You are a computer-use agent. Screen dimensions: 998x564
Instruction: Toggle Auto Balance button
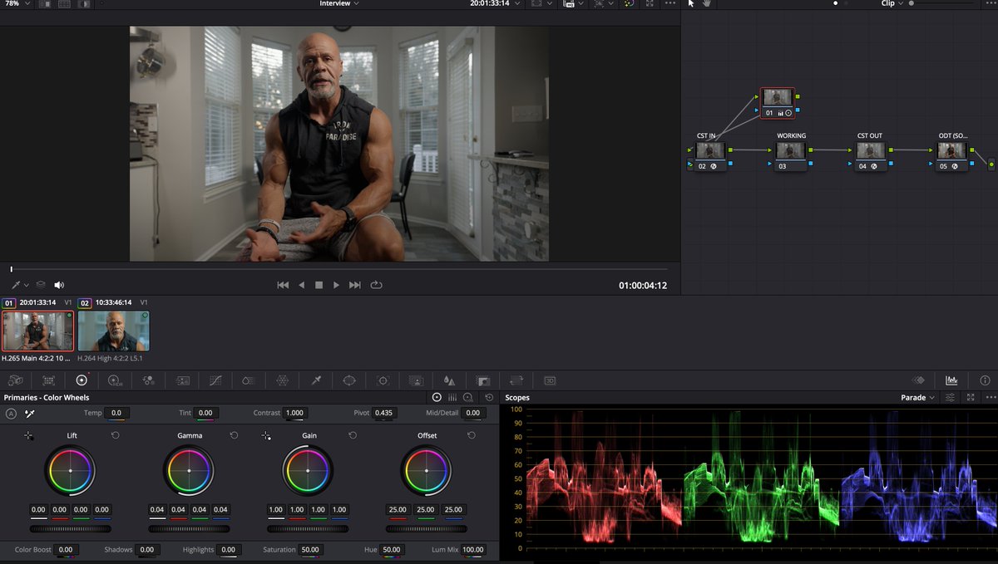point(12,413)
